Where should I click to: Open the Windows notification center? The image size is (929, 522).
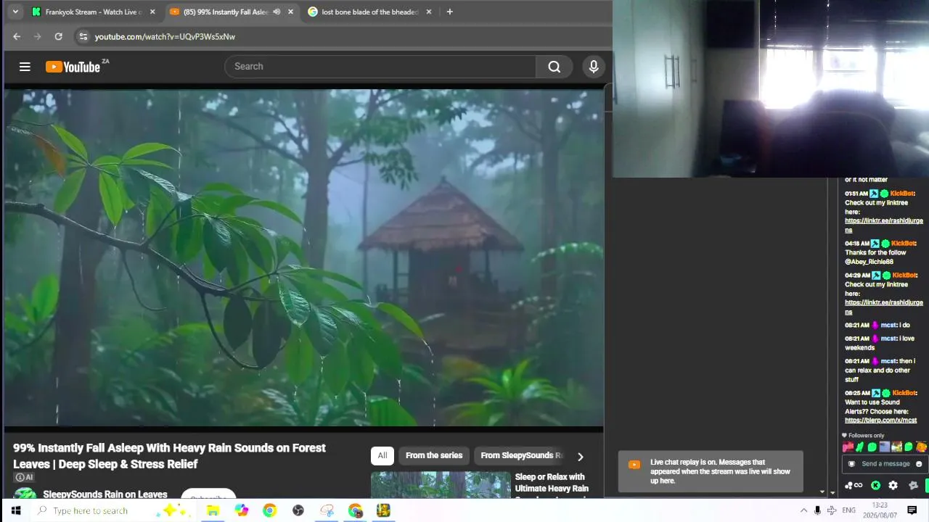click(912, 510)
